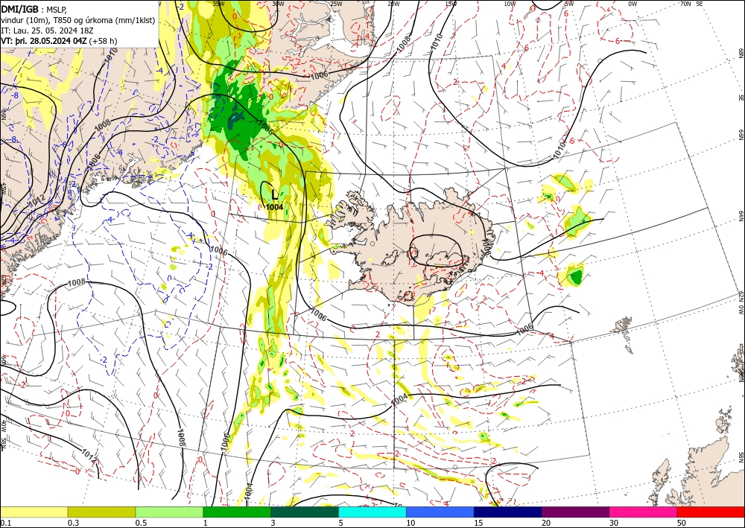Viewport: 745px width, 528px height.
Task: Click the '30W' longitude label at top
Action: [278, 4]
